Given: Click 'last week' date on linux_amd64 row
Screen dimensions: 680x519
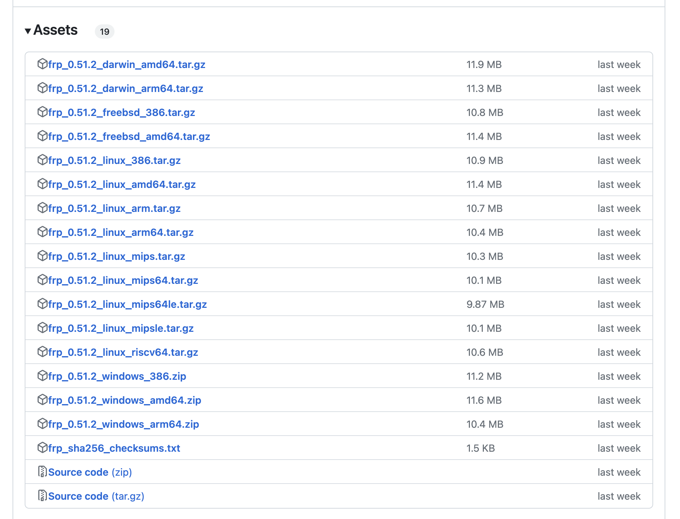Looking at the screenshot, I should (619, 184).
